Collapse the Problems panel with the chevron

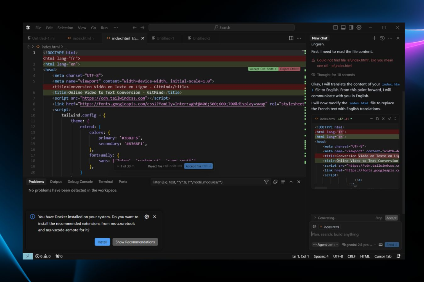pos(291,182)
